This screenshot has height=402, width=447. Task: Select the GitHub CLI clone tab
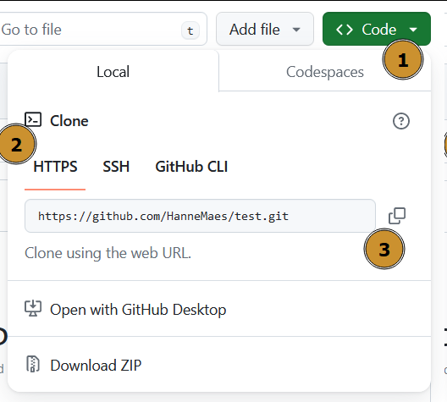pos(191,167)
